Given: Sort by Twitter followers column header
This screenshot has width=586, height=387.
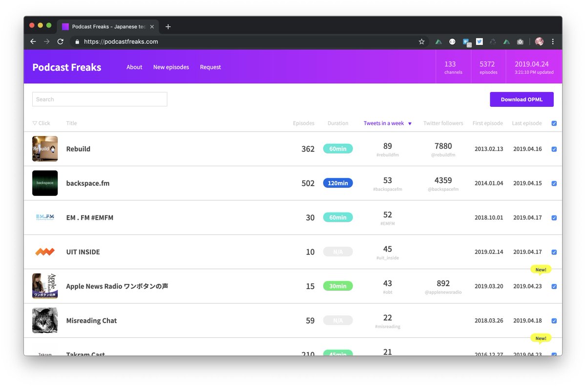Looking at the screenshot, I should click(443, 123).
